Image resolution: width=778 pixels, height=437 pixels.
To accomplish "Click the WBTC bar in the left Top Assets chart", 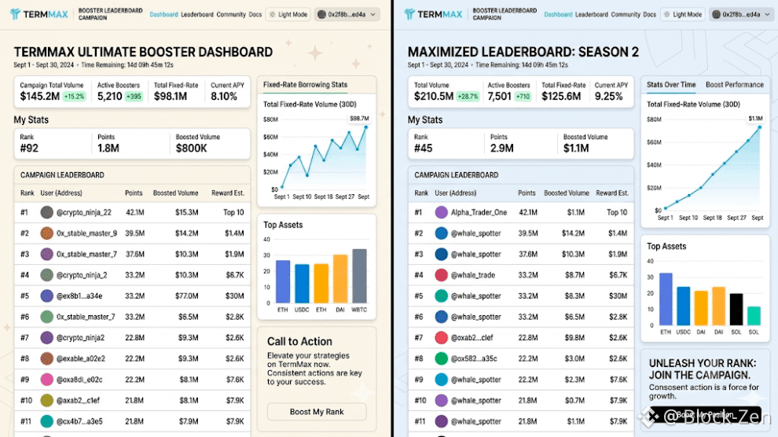I will 359,276.
